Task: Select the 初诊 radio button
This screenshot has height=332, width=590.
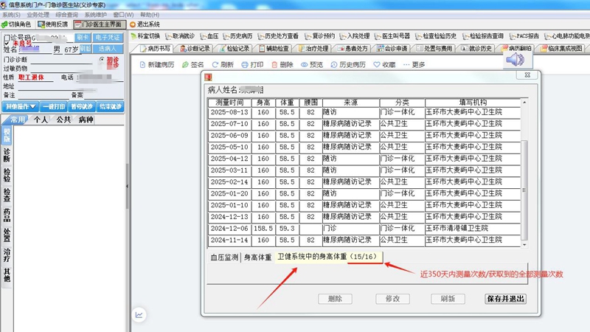Action: pos(102,60)
